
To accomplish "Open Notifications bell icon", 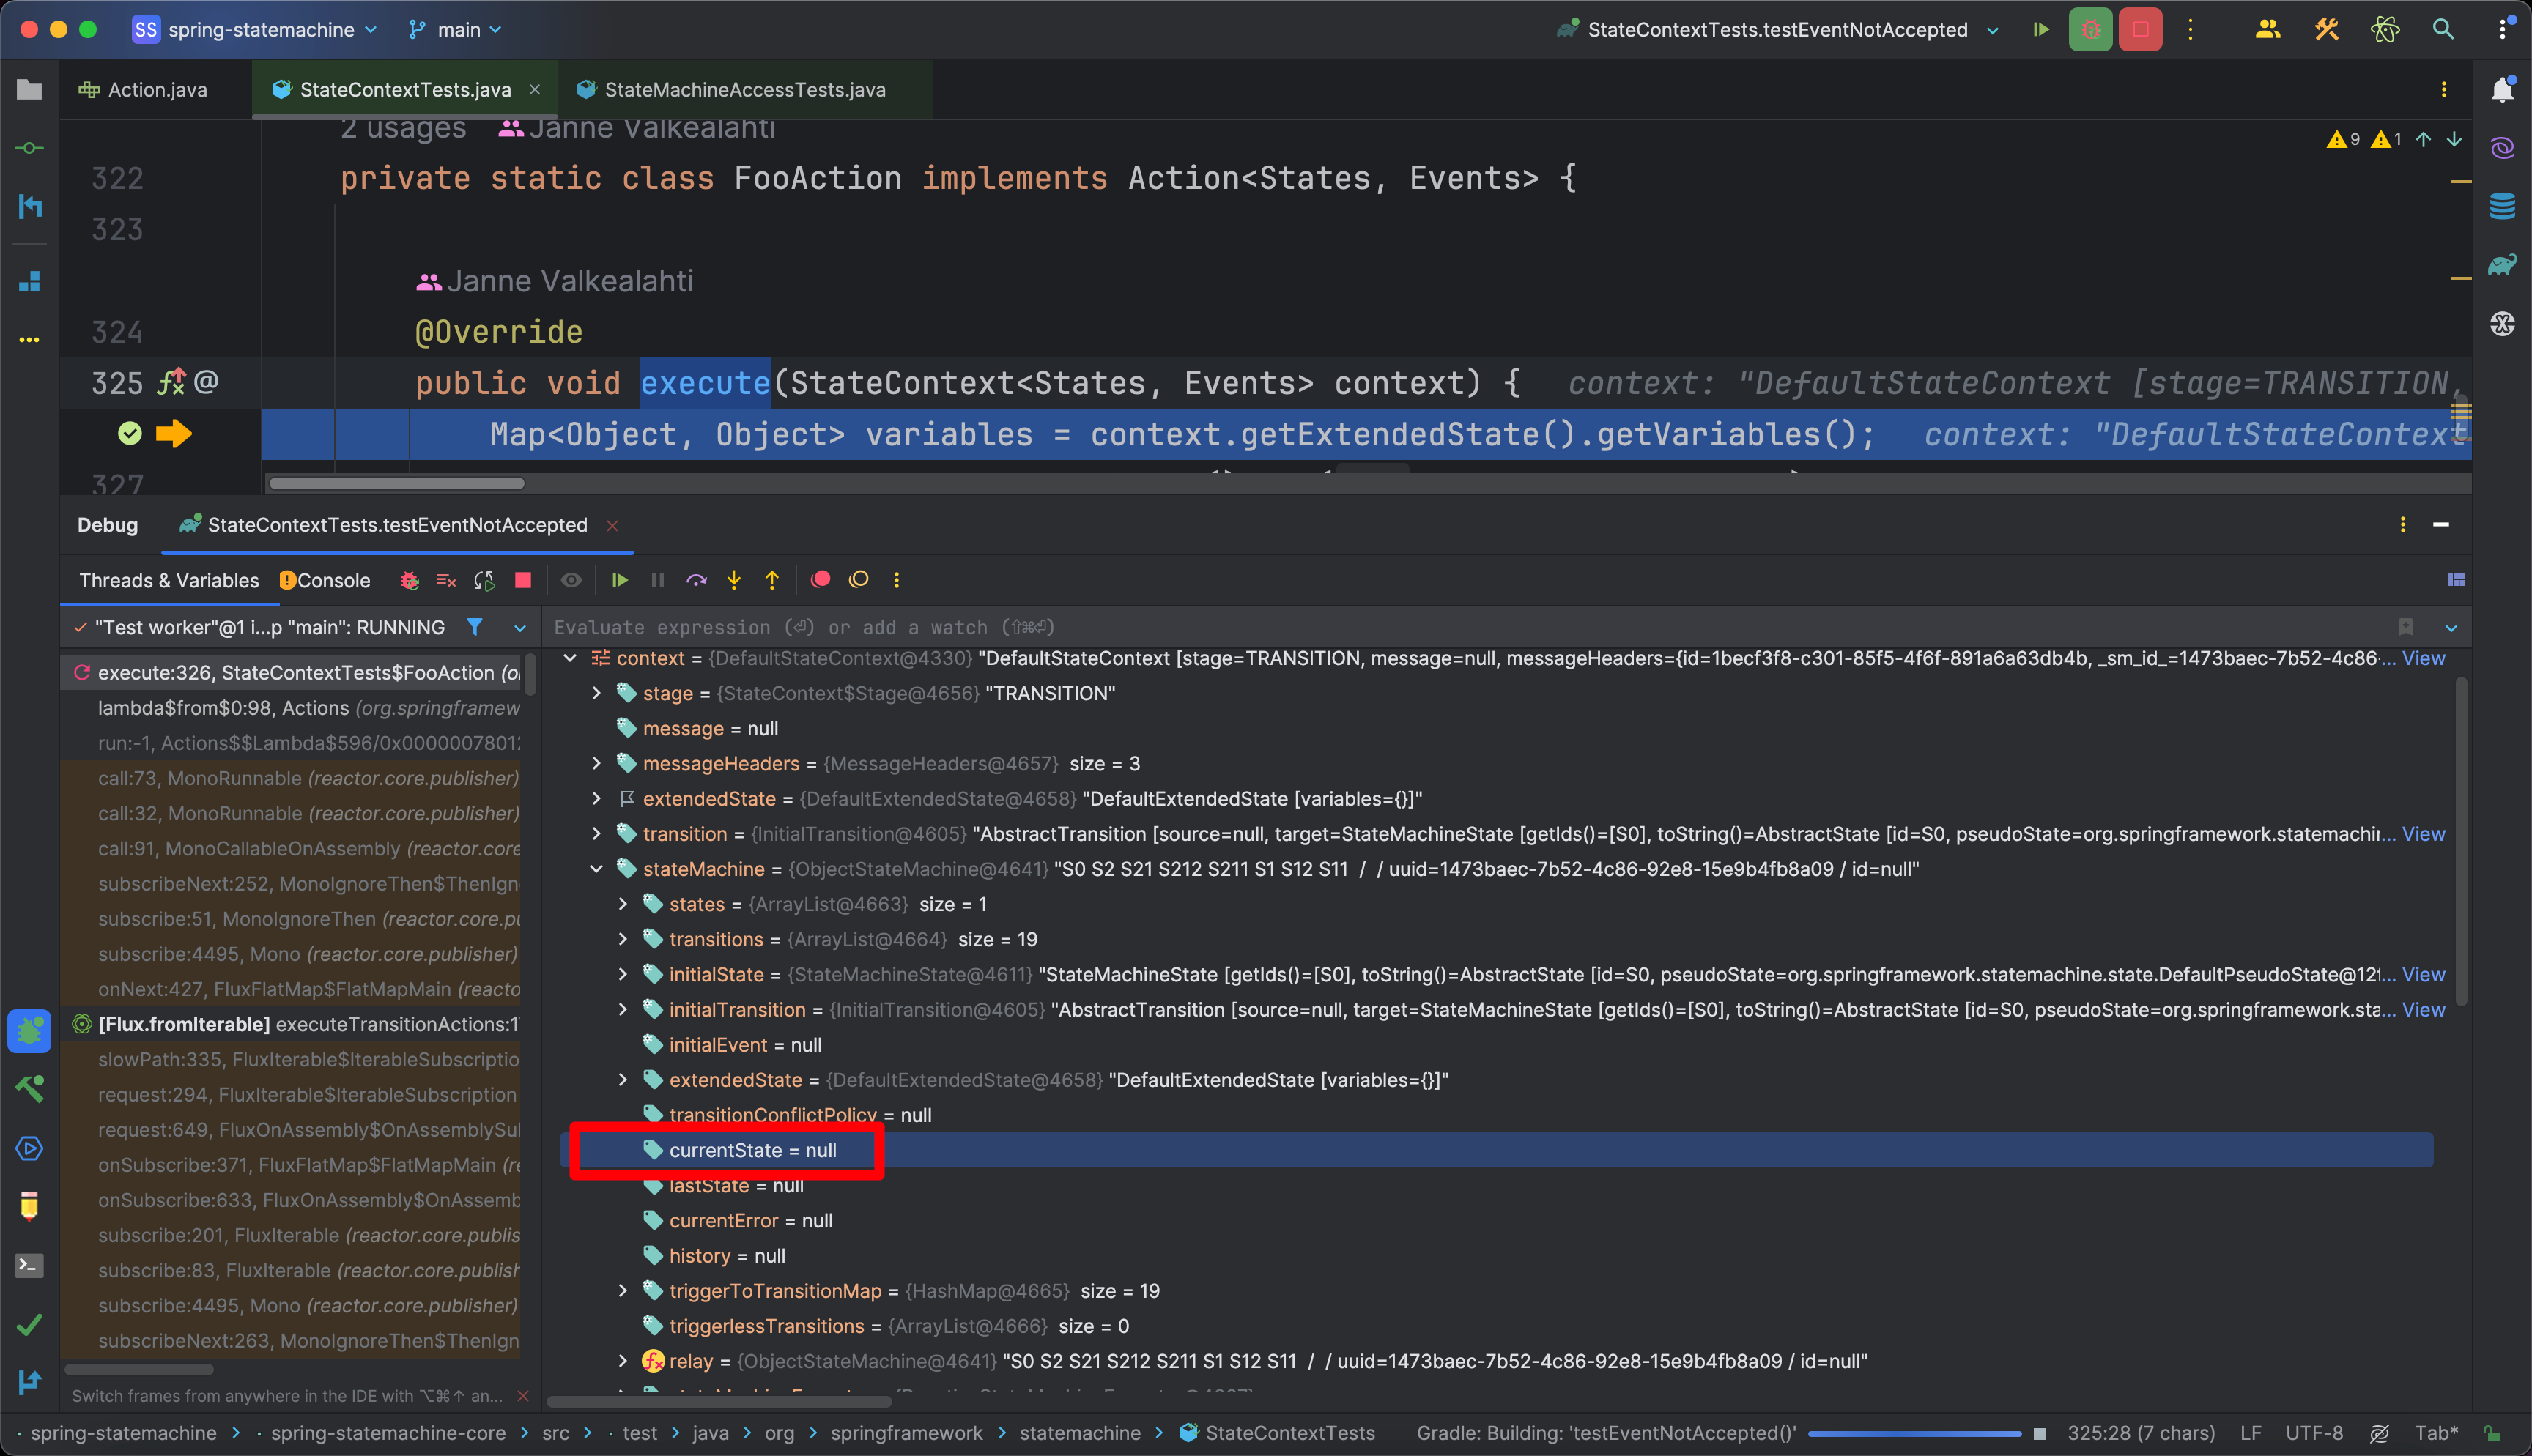I will tap(2502, 90).
